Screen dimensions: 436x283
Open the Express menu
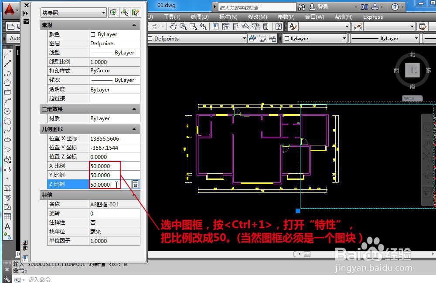[373, 17]
